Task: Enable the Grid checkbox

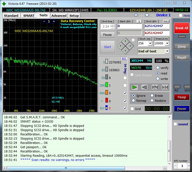Action: tap(132, 109)
